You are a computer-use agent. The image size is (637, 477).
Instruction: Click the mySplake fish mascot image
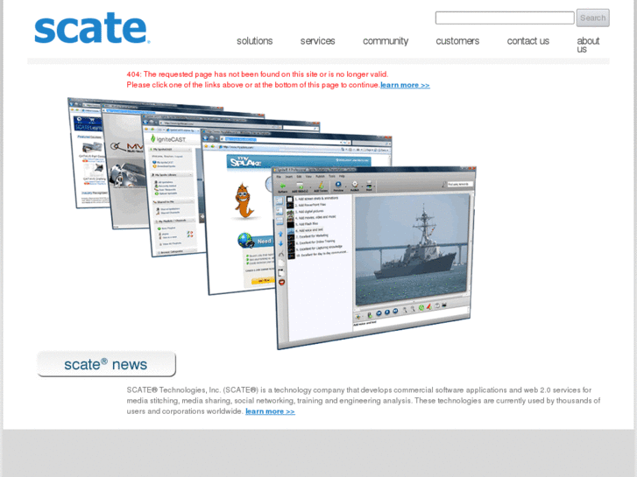point(244,200)
